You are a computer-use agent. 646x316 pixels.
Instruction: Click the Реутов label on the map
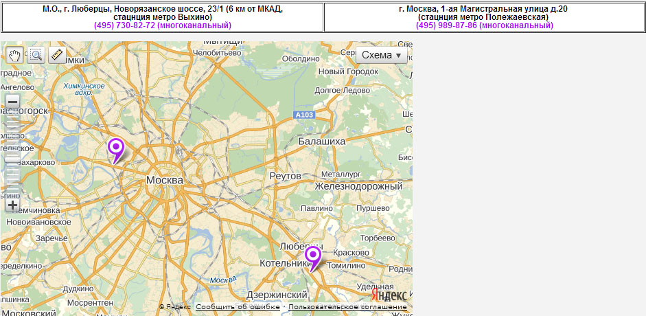(x=285, y=176)
